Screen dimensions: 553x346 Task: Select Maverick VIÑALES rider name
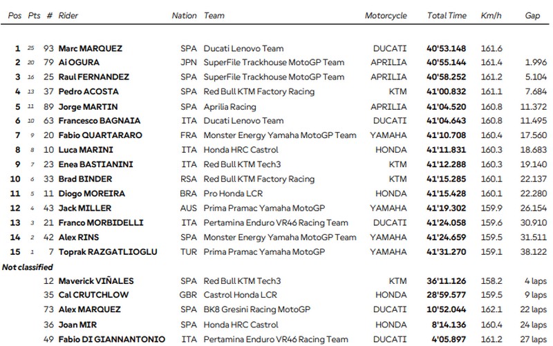96,281
